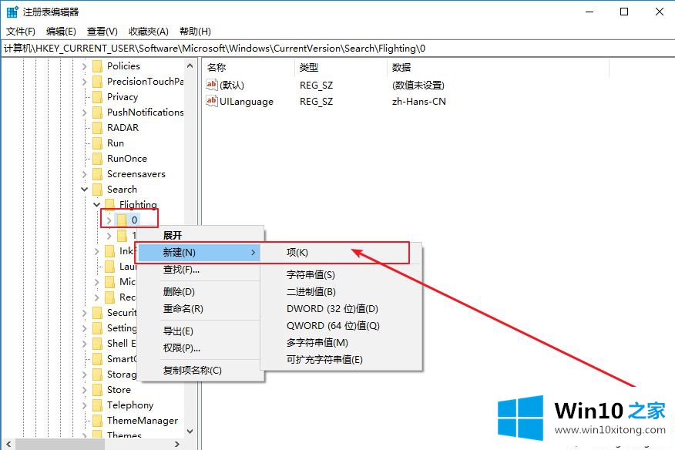Expand the 0 key under Flighting
Screen dimensions: 675x450
(109, 220)
